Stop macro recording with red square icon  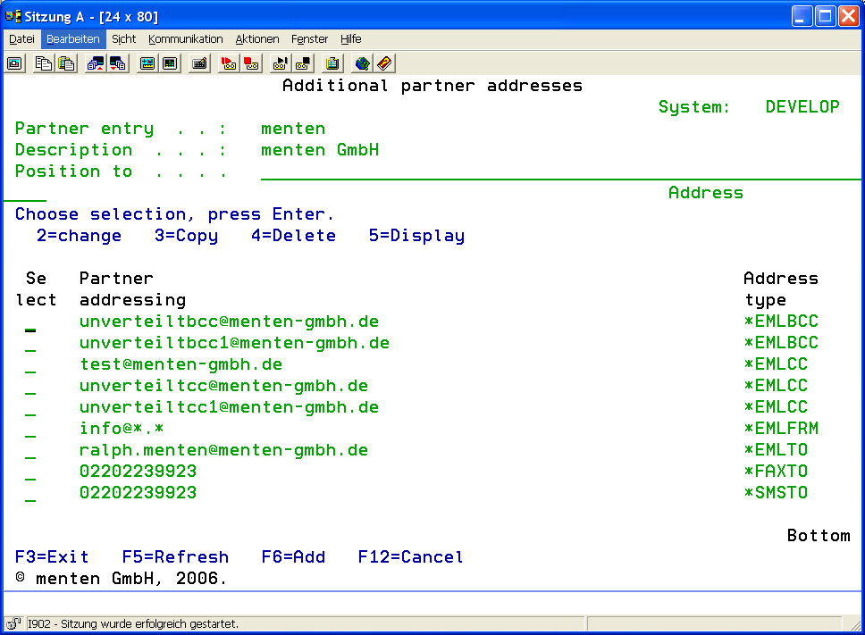[251, 63]
